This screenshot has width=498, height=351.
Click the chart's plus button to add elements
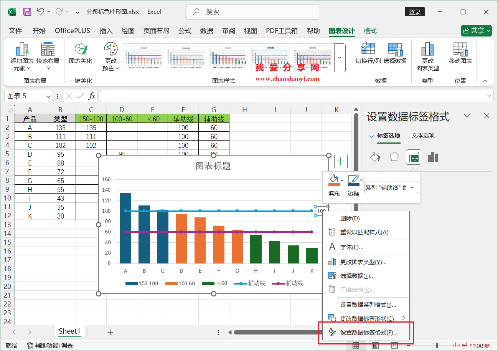340,161
